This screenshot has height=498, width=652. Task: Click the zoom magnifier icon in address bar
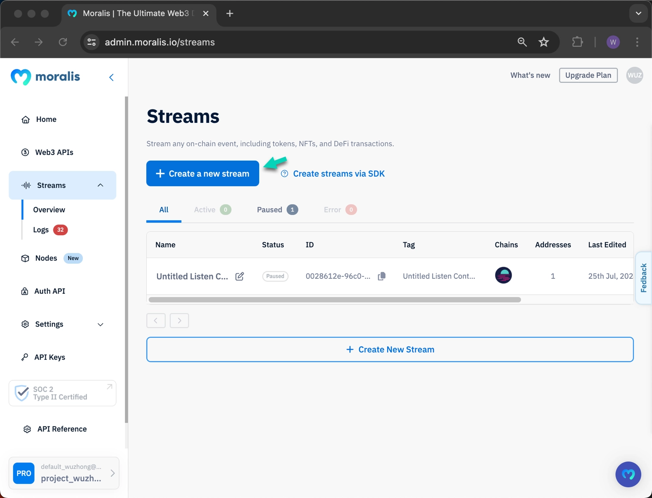(522, 42)
